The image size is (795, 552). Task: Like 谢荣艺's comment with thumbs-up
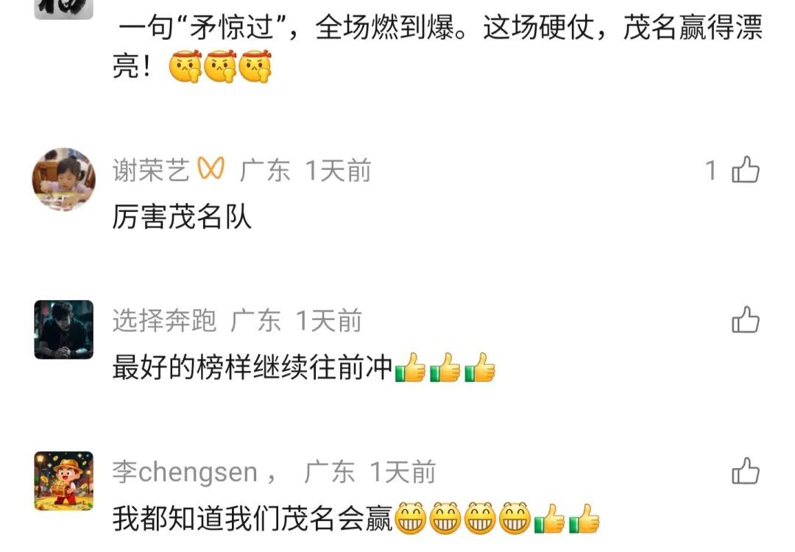[745, 169]
